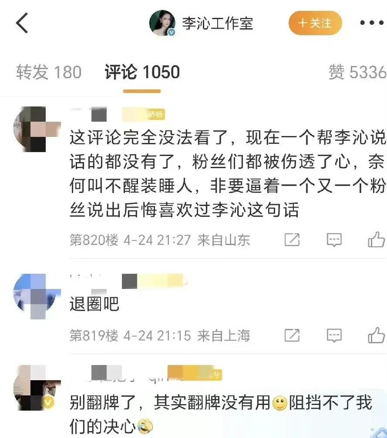Image resolution: width=387 pixels, height=438 pixels.
Task: Open the 退圈吧 commenter's avatar
Action: (x=37, y=296)
